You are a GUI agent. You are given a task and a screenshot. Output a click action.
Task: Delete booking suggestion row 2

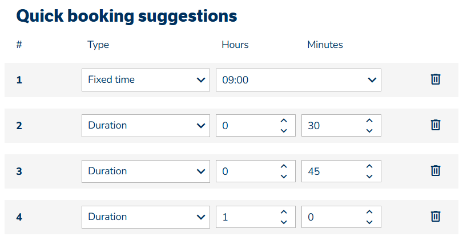tap(435, 125)
